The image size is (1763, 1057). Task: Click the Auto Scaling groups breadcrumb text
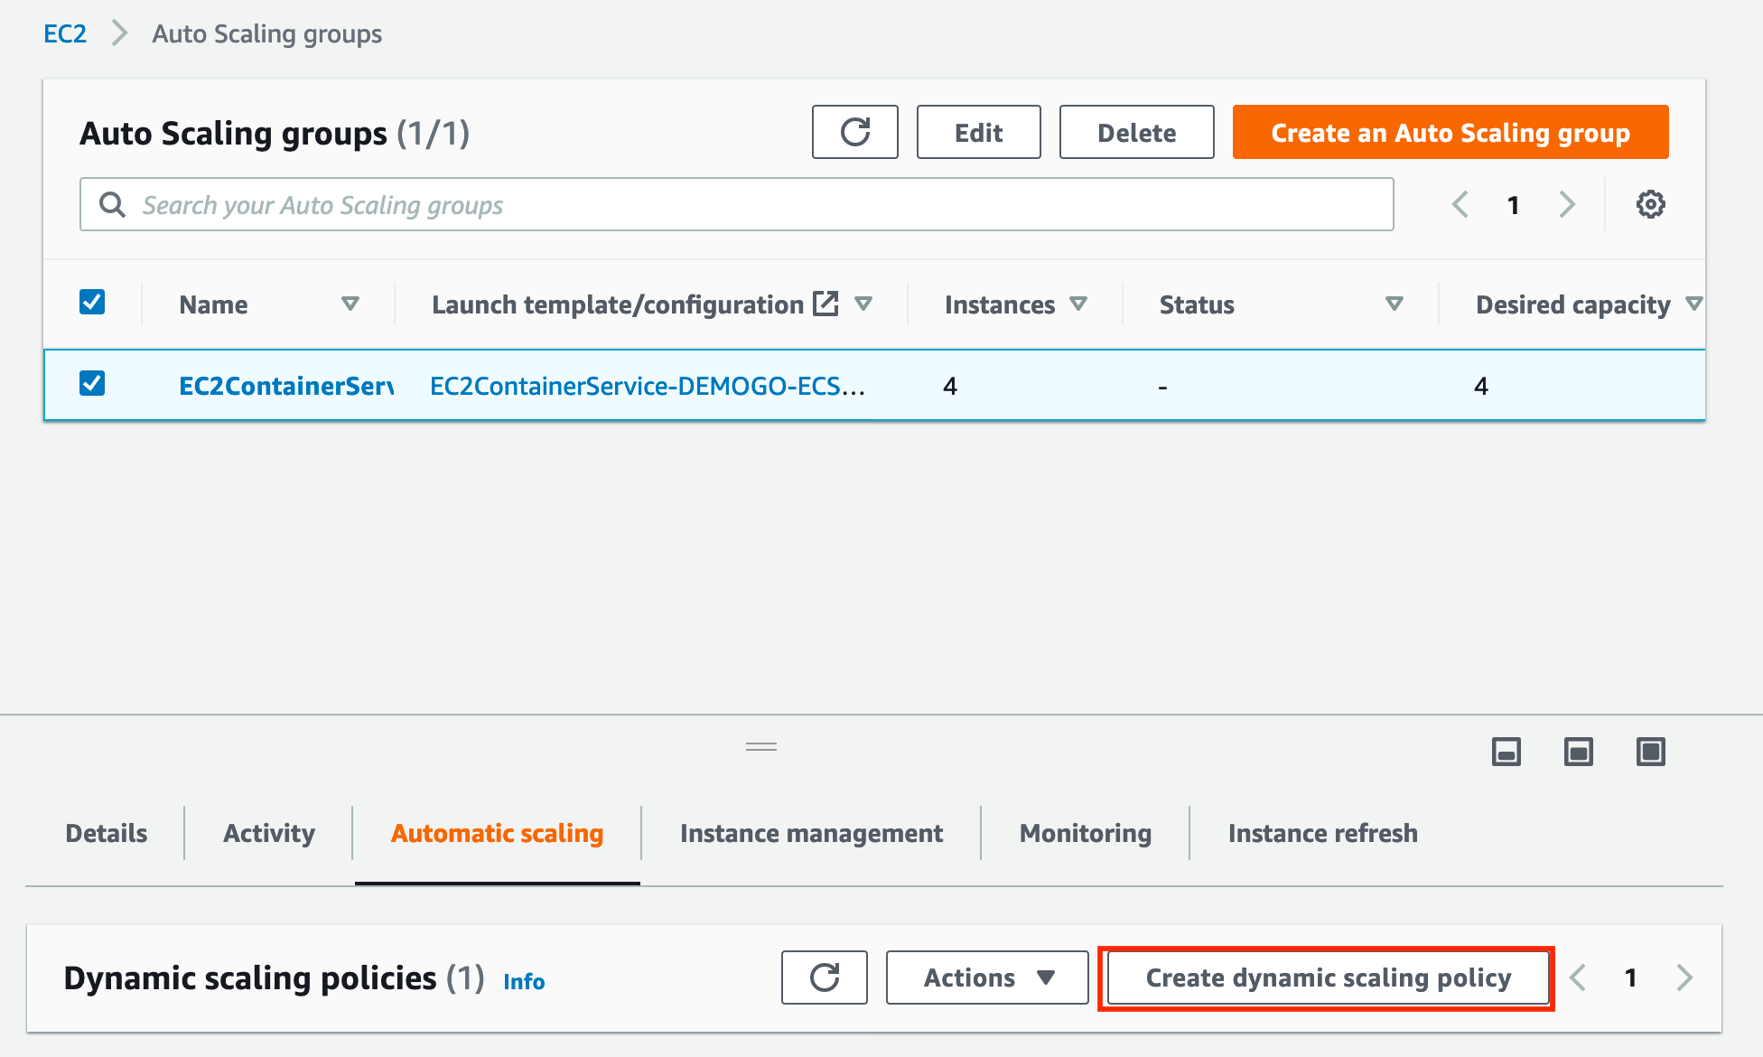[266, 33]
